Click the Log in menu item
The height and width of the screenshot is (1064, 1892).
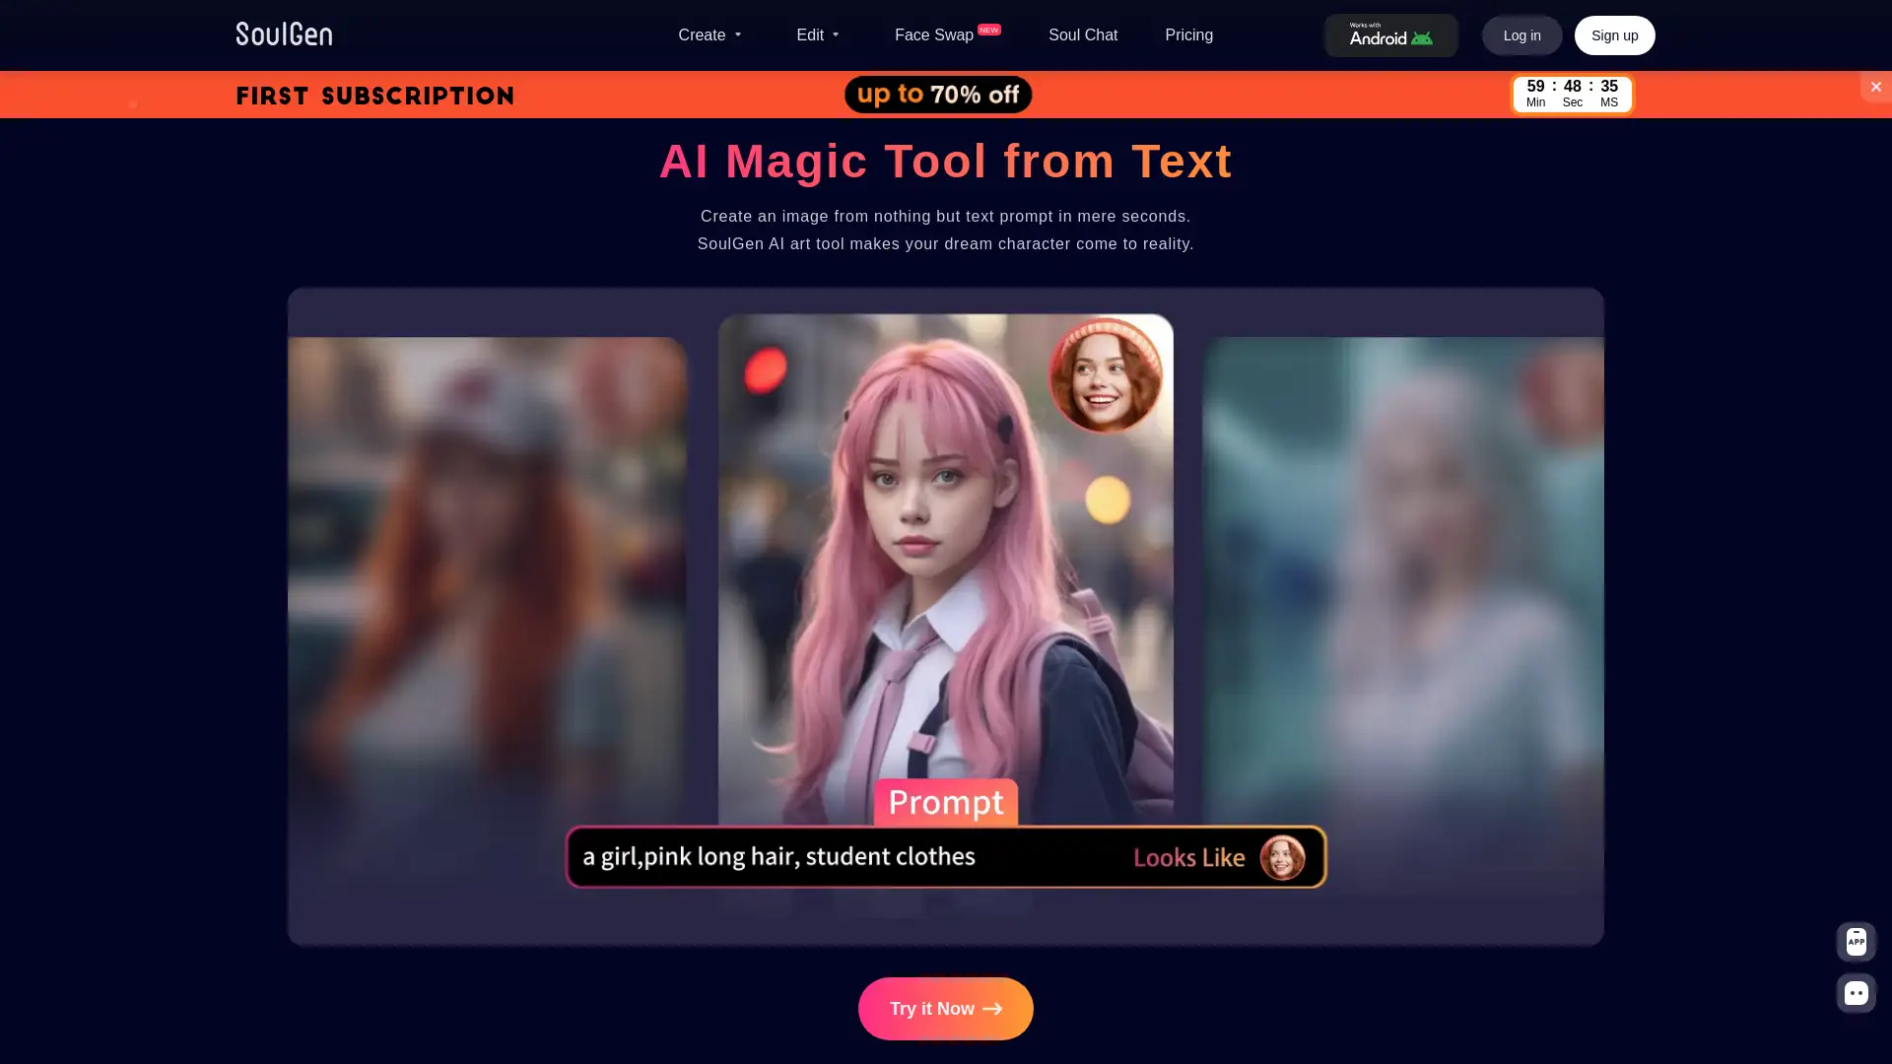pos(1521,35)
